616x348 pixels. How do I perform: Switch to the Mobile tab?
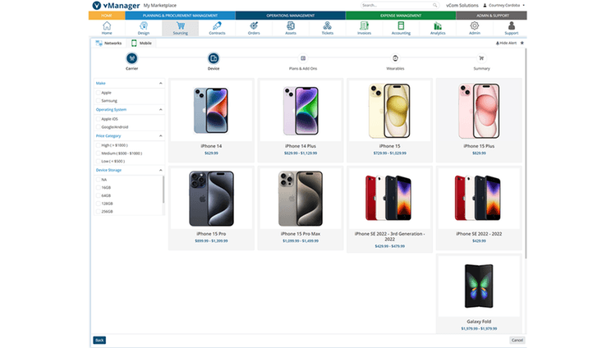pyautogui.click(x=141, y=43)
